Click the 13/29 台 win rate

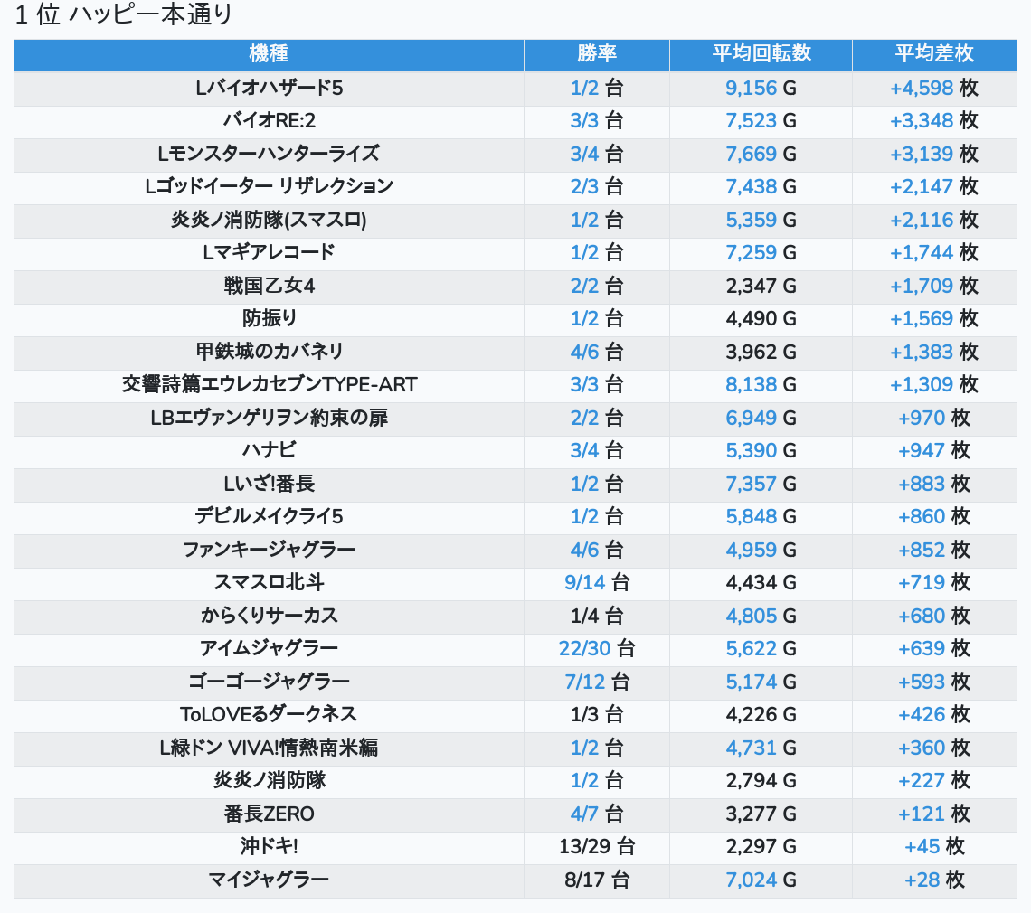(596, 847)
